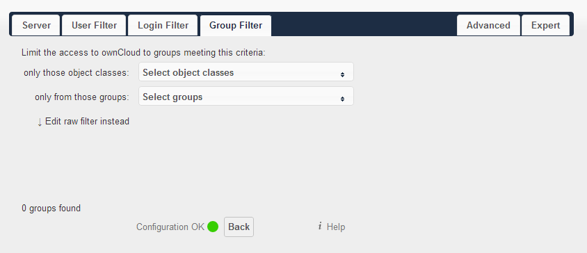Click the up-down arrows in the object classes box
Viewport: 587px width, 253px height.
[342, 75]
